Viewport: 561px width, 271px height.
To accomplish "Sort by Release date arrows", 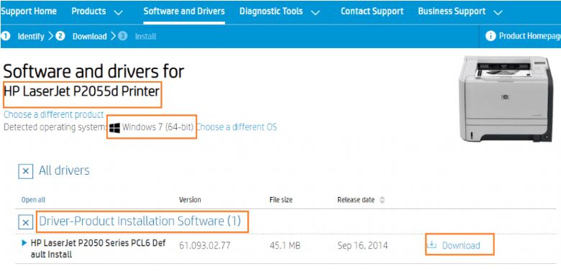I will (x=382, y=200).
